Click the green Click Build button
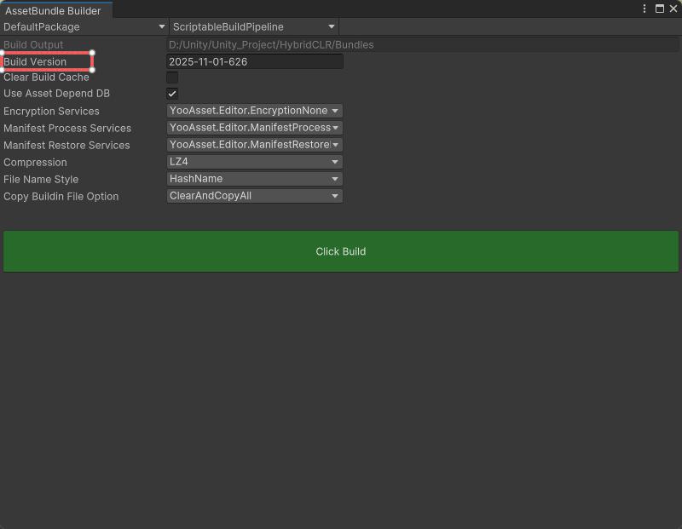The height and width of the screenshot is (529, 682). pos(341,251)
